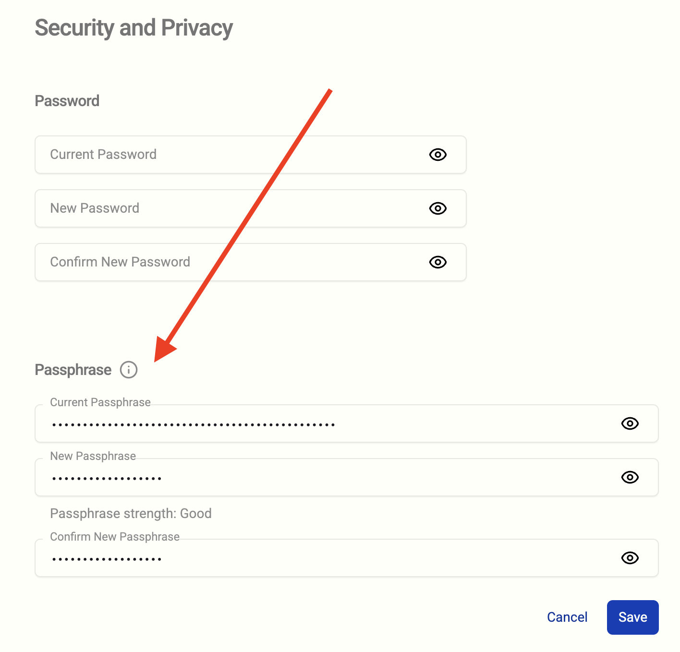The height and width of the screenshot is (652, 680).
Task: Click the Passphrase strength: Good text
Action: click(131, 514)
